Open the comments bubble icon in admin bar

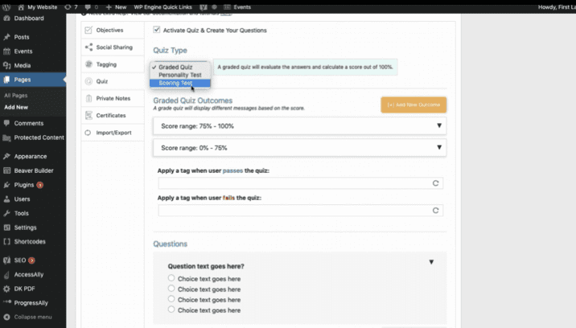88,7
